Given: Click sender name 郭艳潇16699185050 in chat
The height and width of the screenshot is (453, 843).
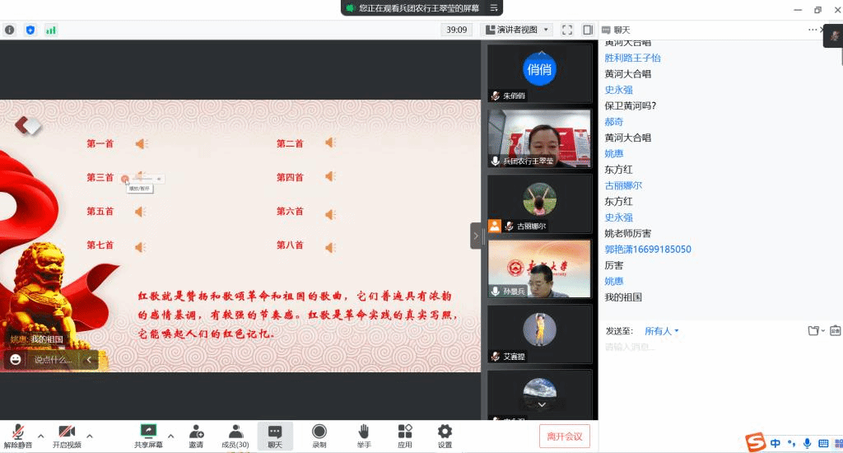Looking at the screenshot, I should click(x=648, y=250).
